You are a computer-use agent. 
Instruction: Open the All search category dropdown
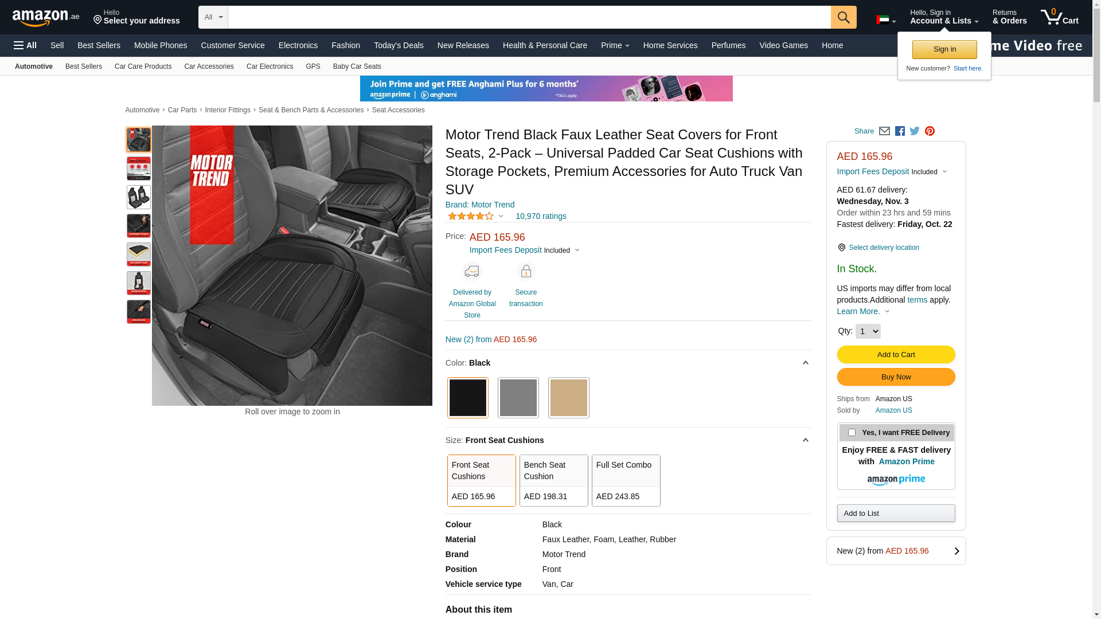tap(213, 17)
